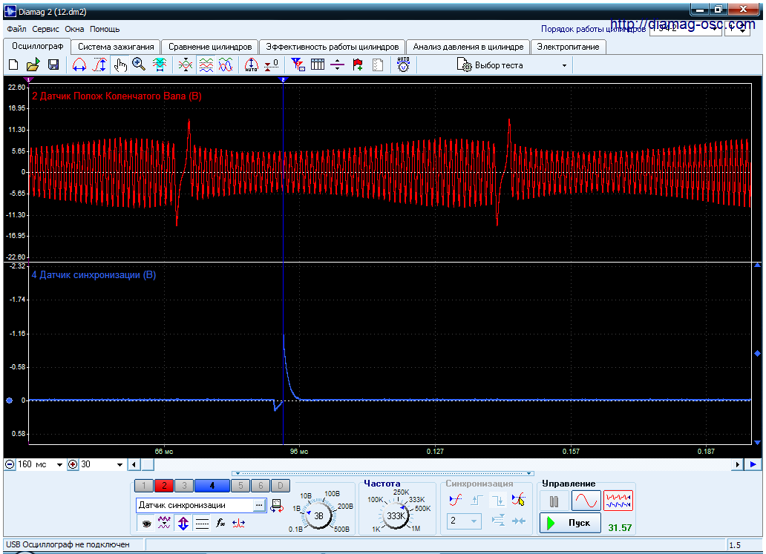
Task: Select channel 6 button
Action: click(261, 486)
